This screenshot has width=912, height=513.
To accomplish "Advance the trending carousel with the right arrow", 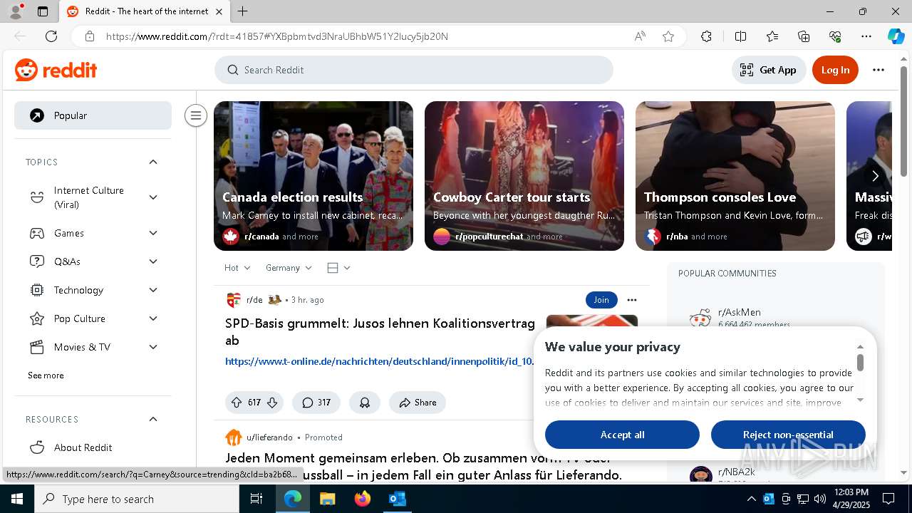I will tap(875, 176).
